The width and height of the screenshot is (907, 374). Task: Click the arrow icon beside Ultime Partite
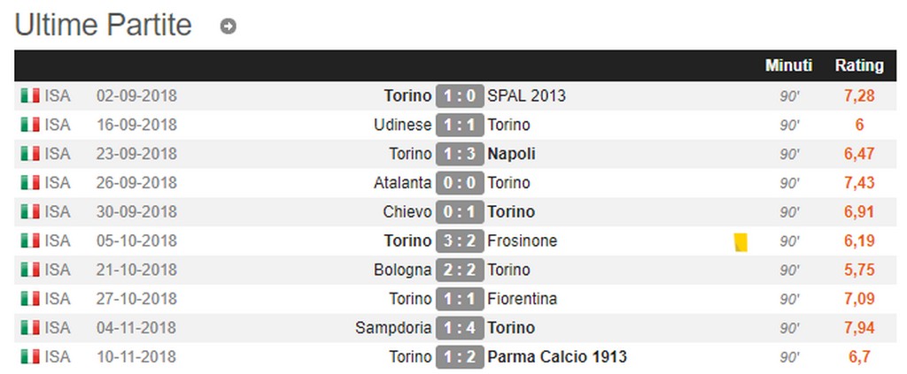pyautogui.click(x=228, y=27)
